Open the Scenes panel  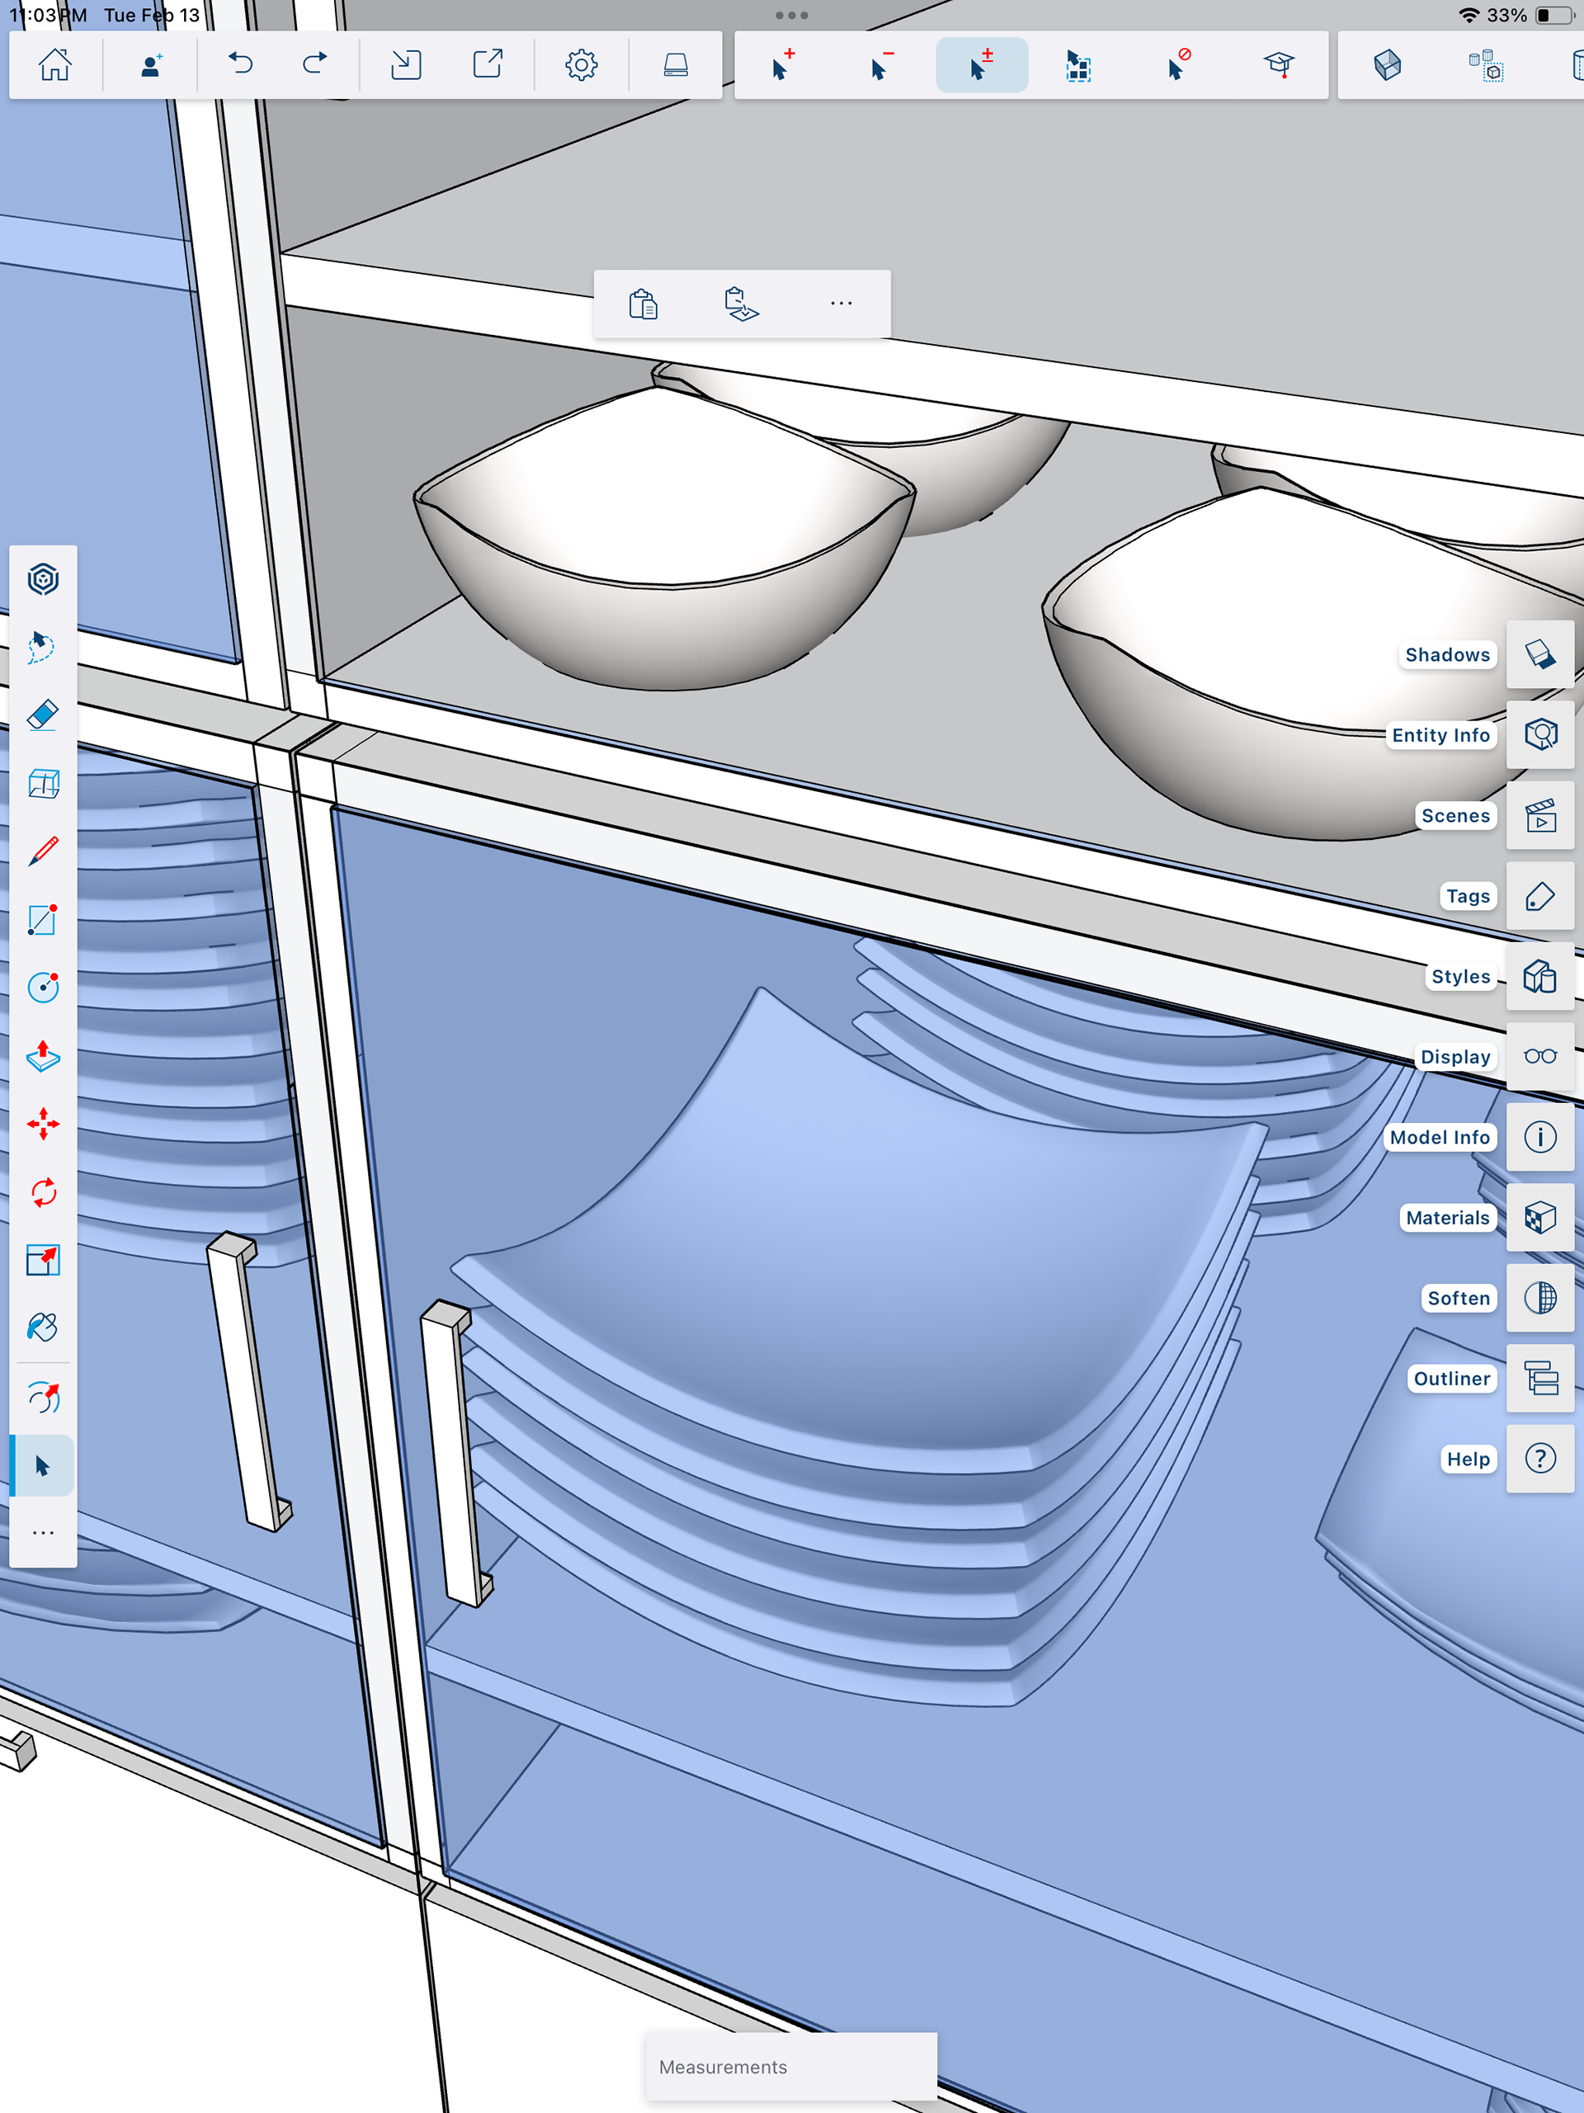click(x=1540, y=816)
